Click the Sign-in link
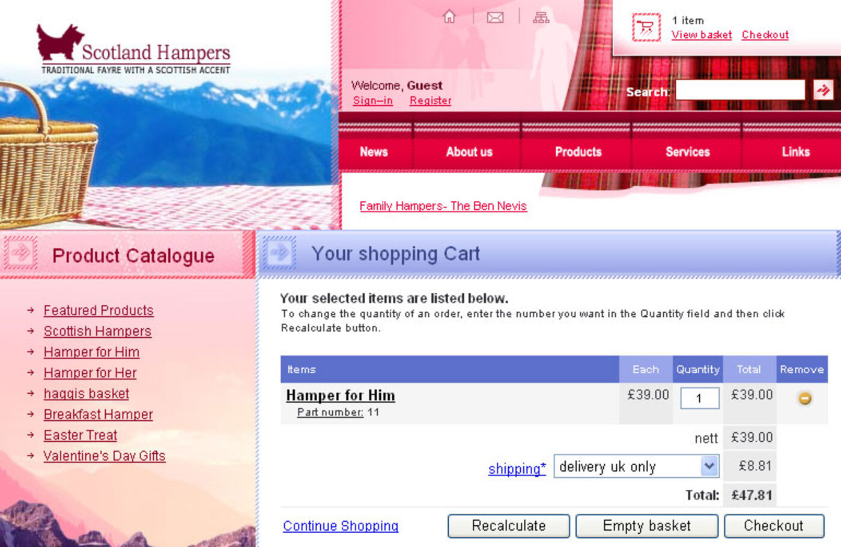This screenshot has width=841, height=547. point(372,100)
